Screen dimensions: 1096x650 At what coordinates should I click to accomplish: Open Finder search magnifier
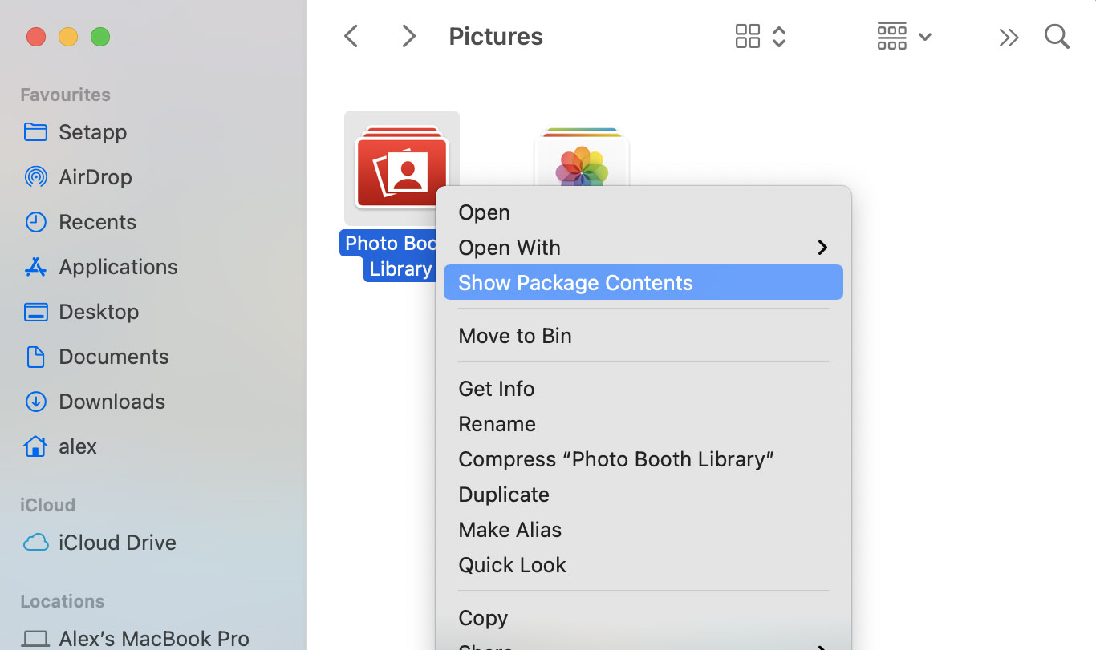(x=1057, y=36)
